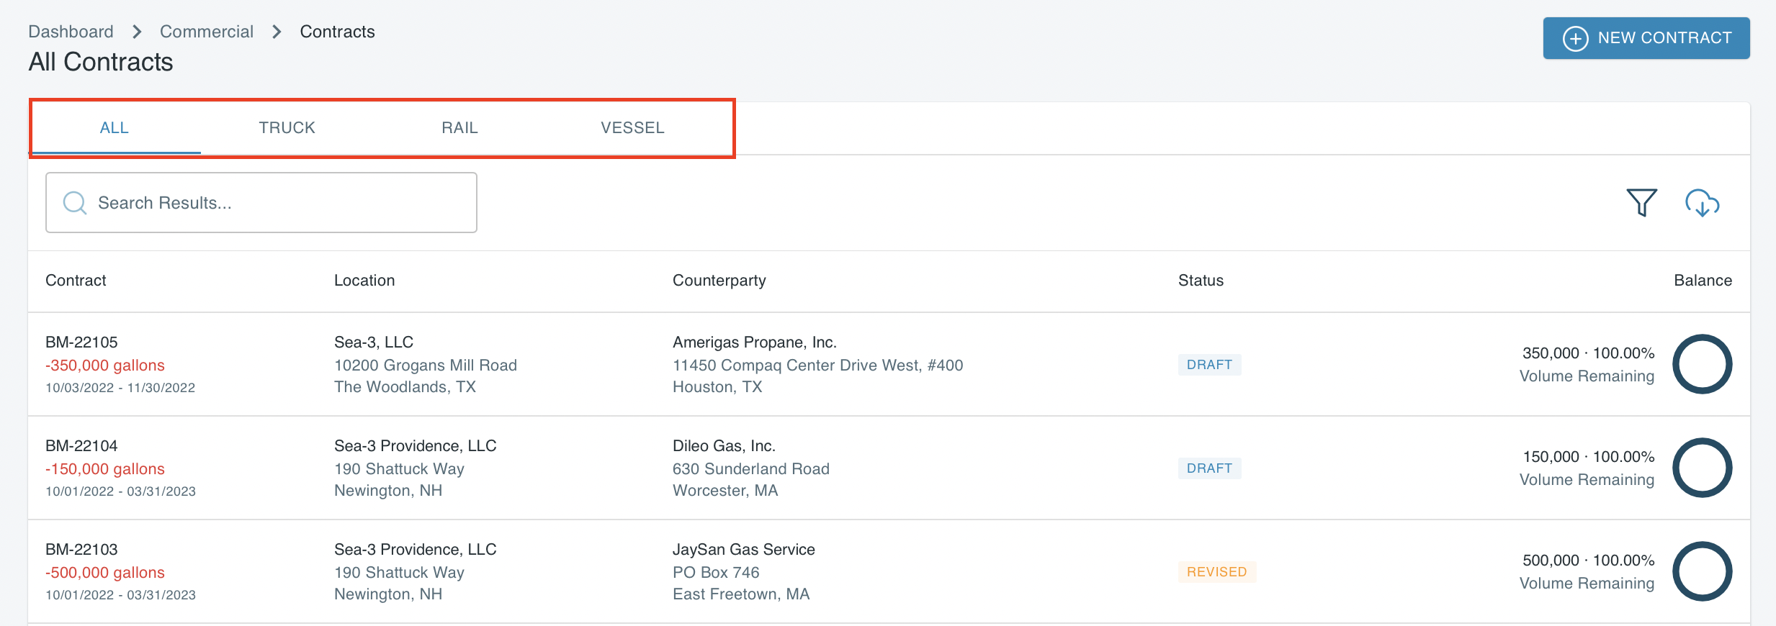Click the DRAFT status badge on BM-22105
The image size is (1776, 626).
[1209, 364]
